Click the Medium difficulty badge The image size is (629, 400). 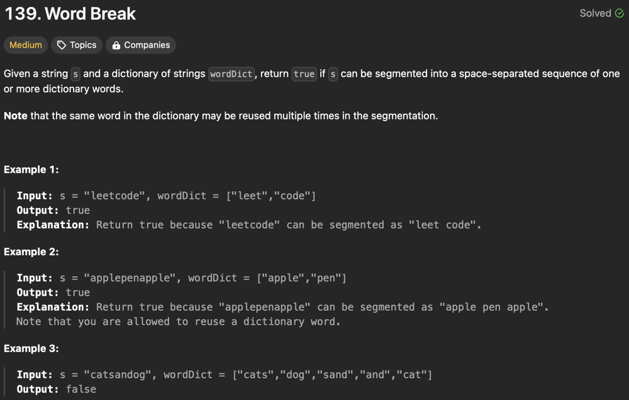coord(26,45)
